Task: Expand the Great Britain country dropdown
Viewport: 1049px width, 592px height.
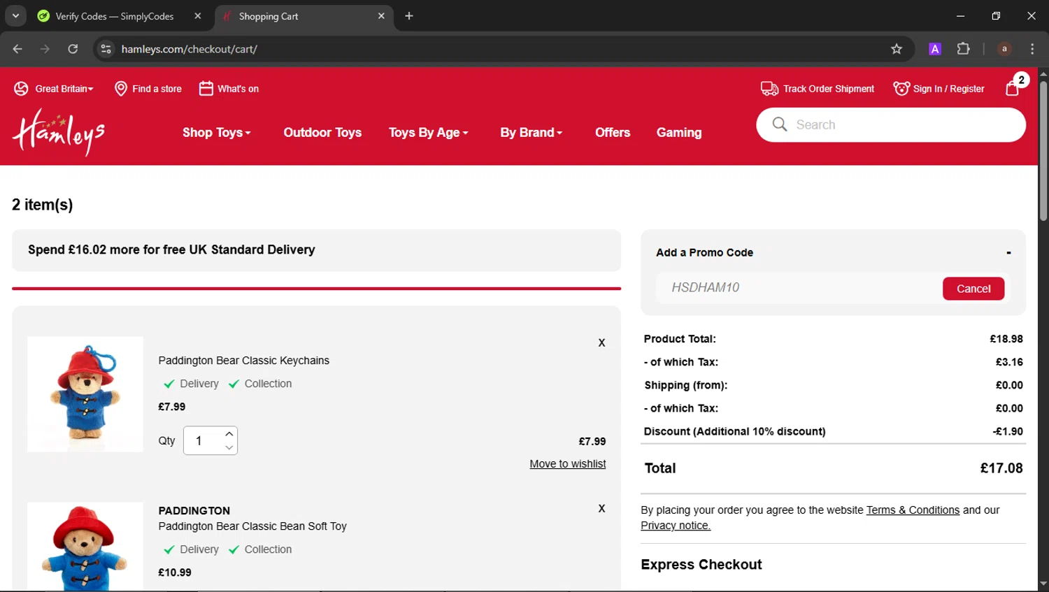Action: pos(64,89)
